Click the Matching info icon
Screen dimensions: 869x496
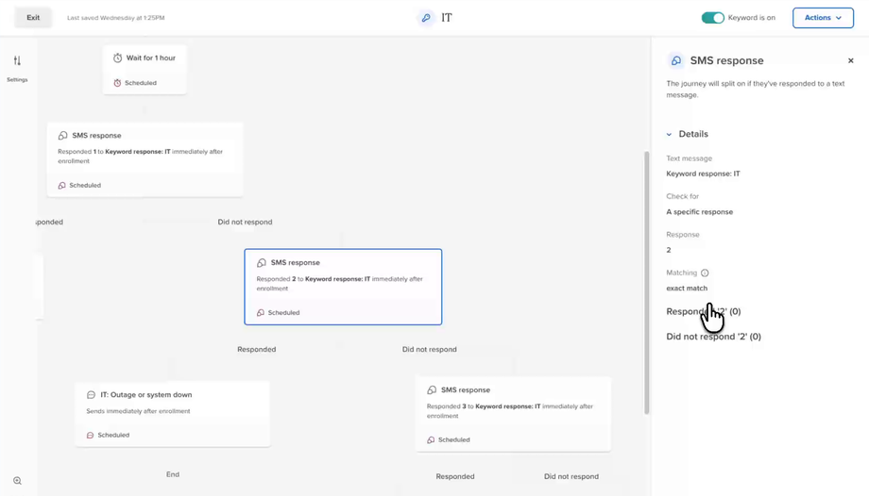(705, 273)
